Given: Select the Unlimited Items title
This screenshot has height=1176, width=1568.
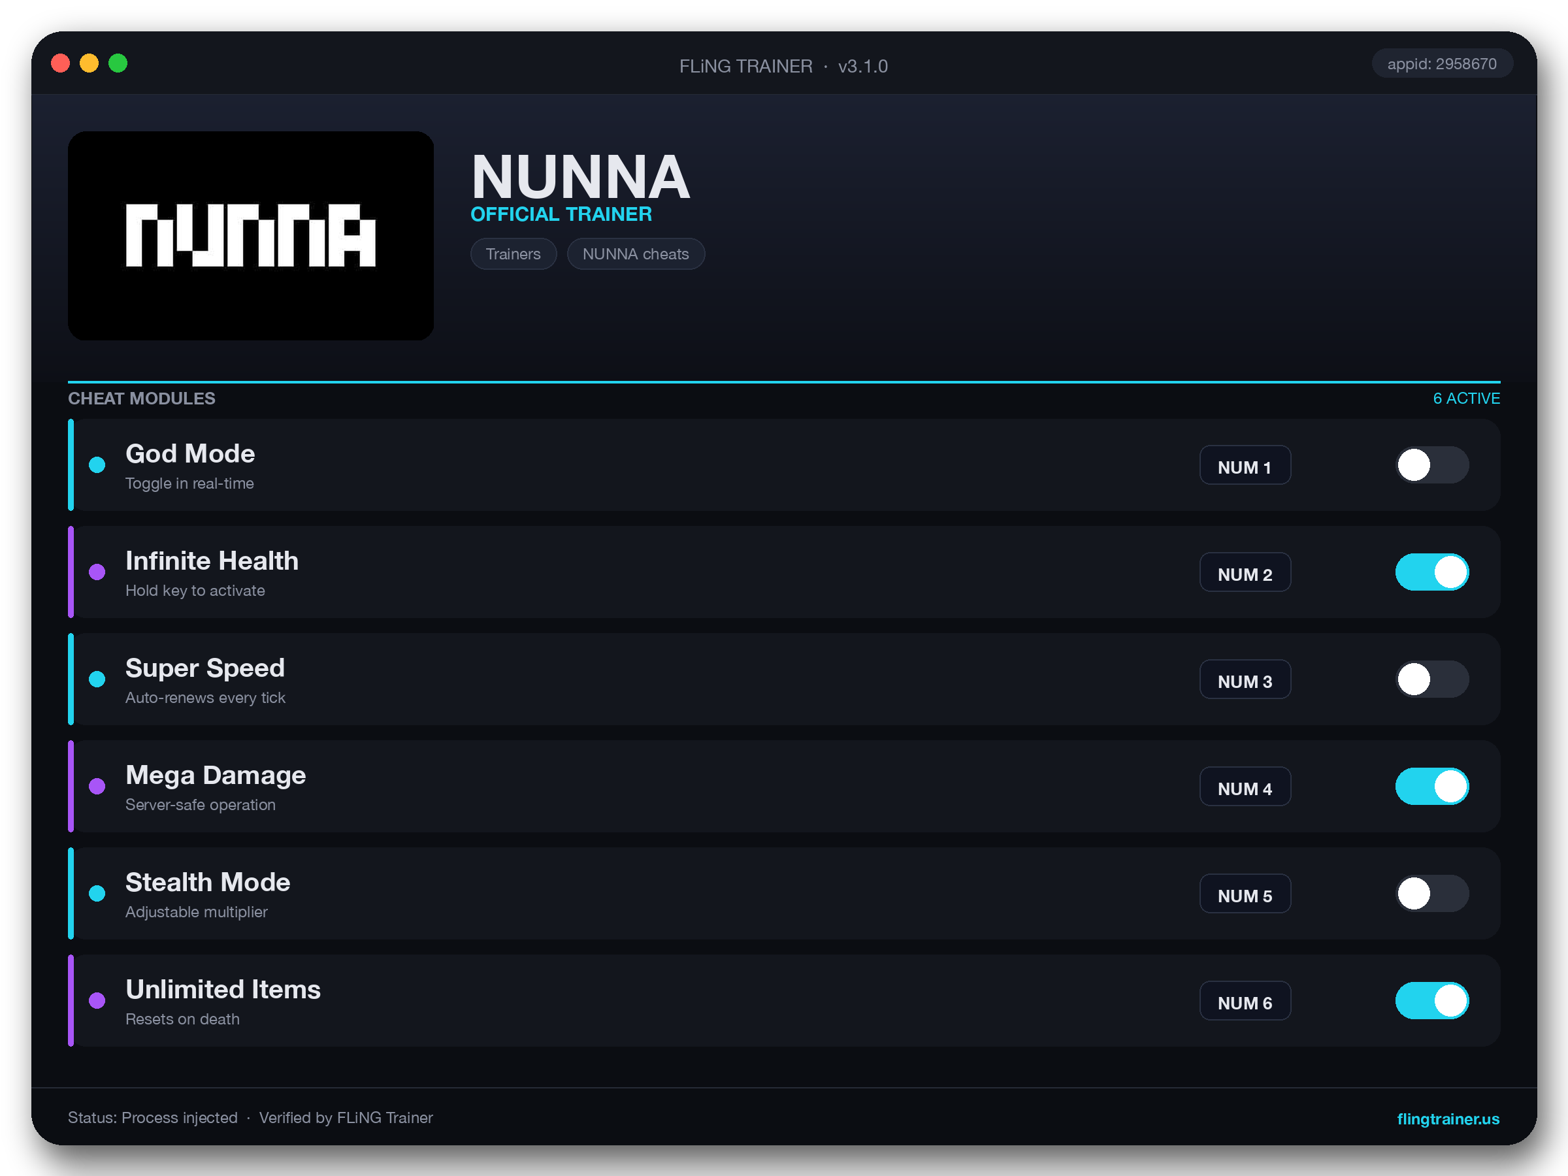Looking at the screenshot, I should click(223, 990).
